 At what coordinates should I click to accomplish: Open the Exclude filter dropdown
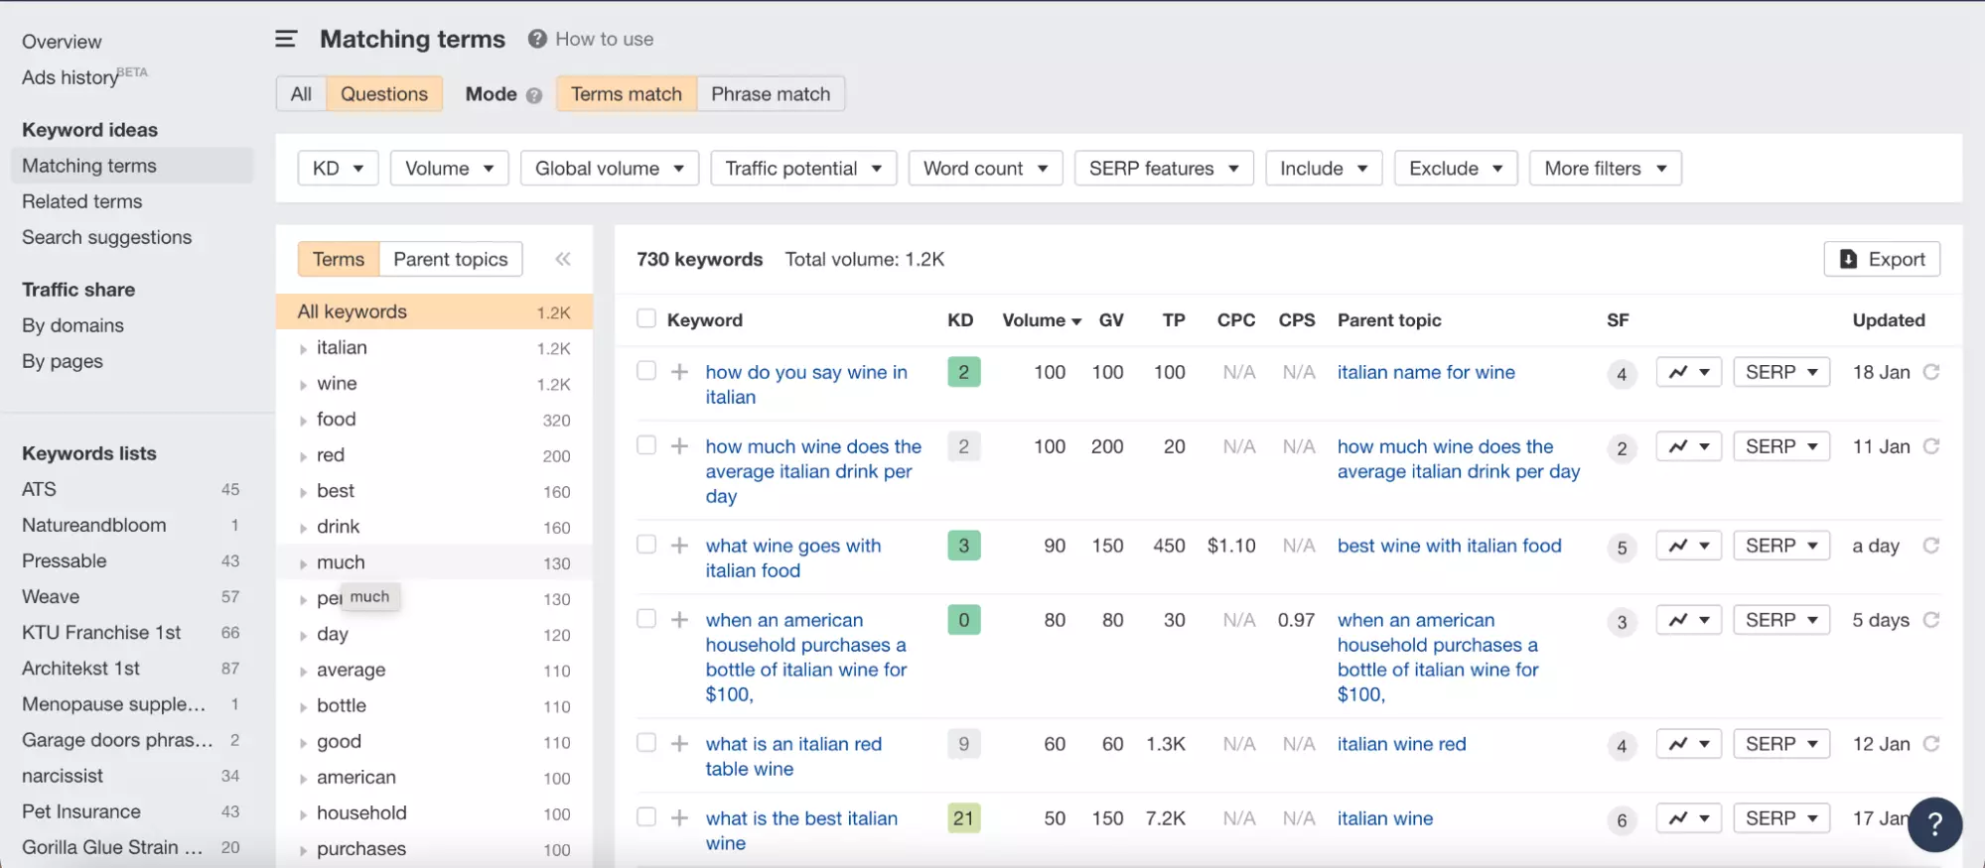click(1456, 169)
